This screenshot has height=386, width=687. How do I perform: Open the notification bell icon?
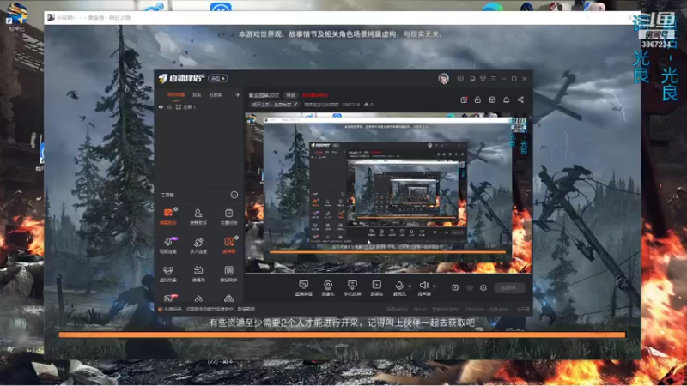click(x=507, y=100)
